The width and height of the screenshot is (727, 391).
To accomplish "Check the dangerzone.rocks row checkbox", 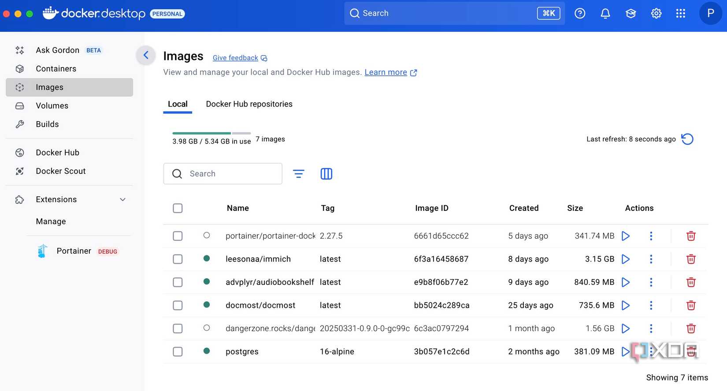I will tap(178, 328).
